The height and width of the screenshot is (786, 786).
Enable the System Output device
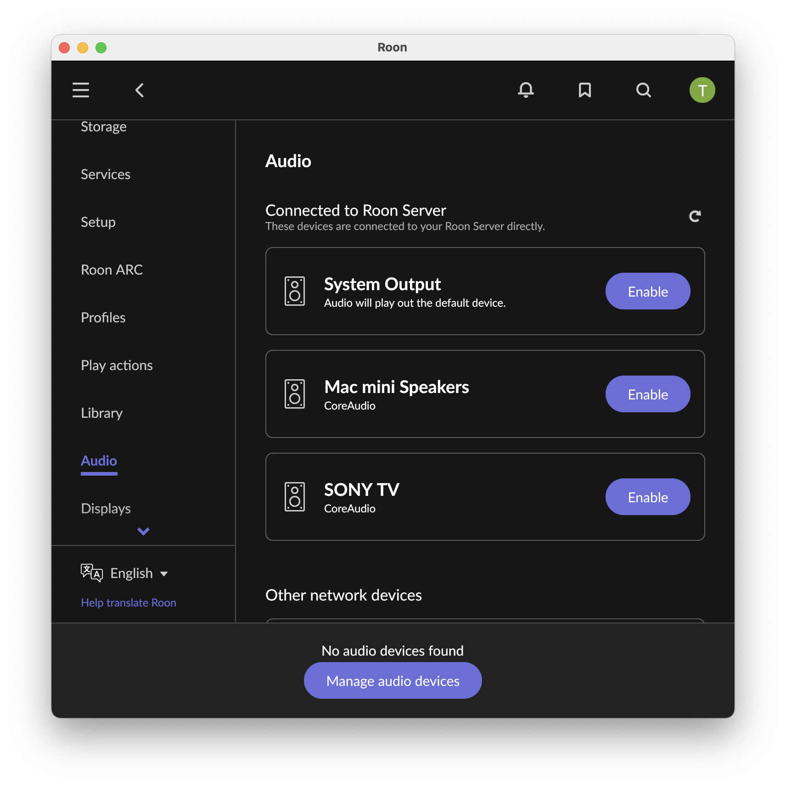(x=647, y=291)
